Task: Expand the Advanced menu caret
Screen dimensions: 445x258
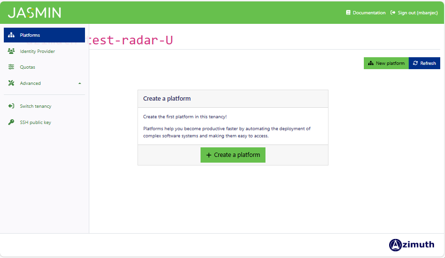Action: [80, 83]
